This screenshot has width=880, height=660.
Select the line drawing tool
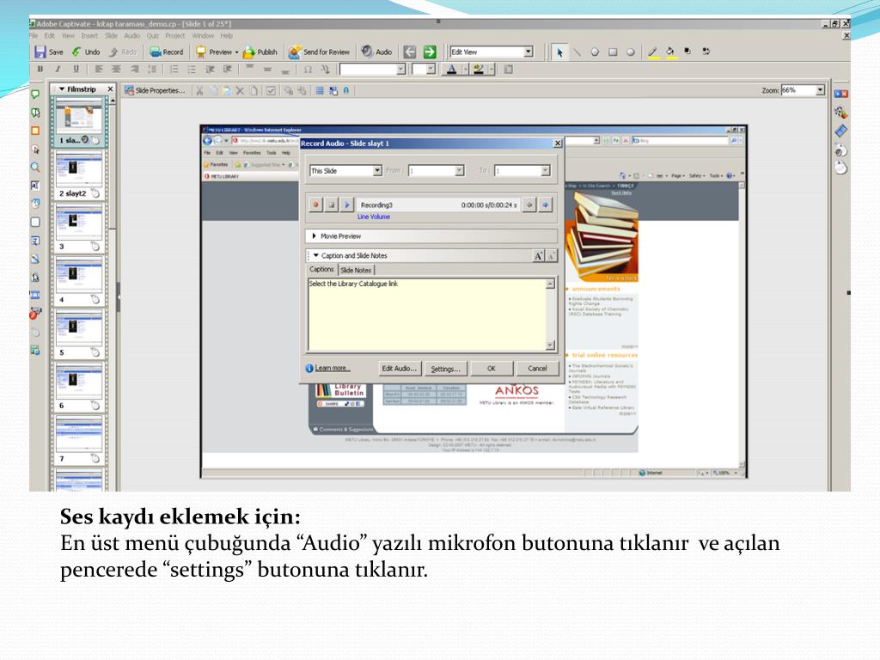point(577,52)
